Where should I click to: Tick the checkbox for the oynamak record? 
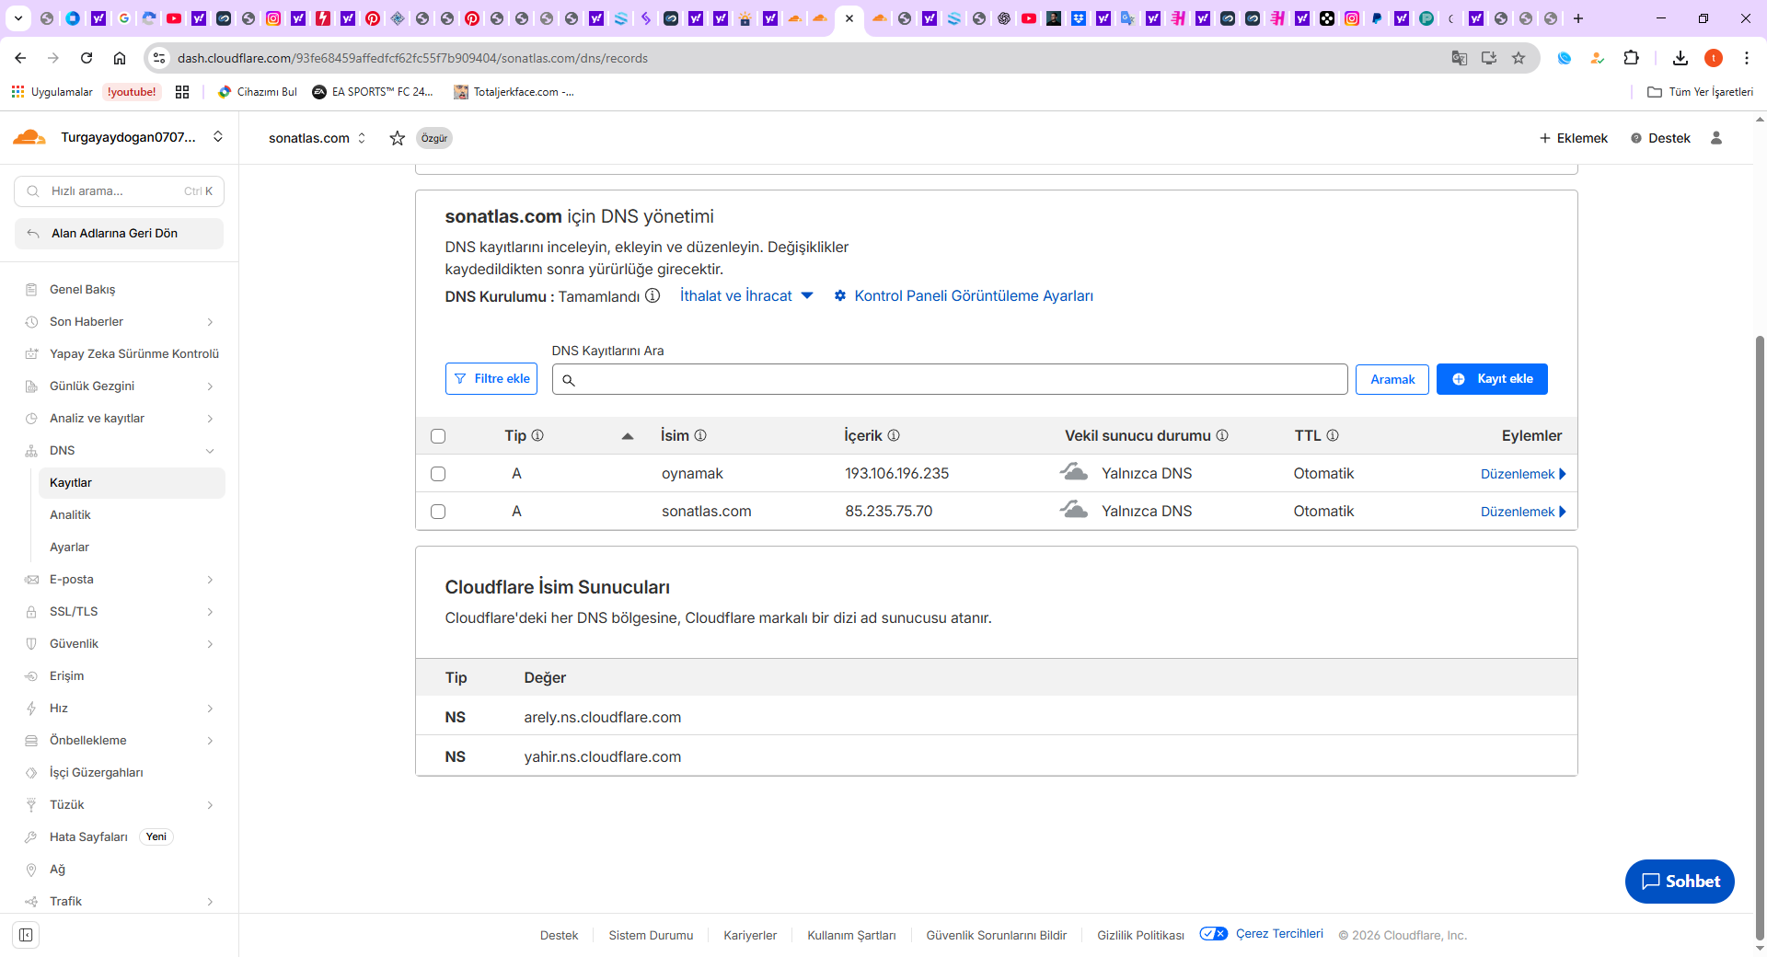coord(438,474)
